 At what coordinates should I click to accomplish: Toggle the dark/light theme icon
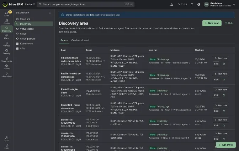[198, 4]
